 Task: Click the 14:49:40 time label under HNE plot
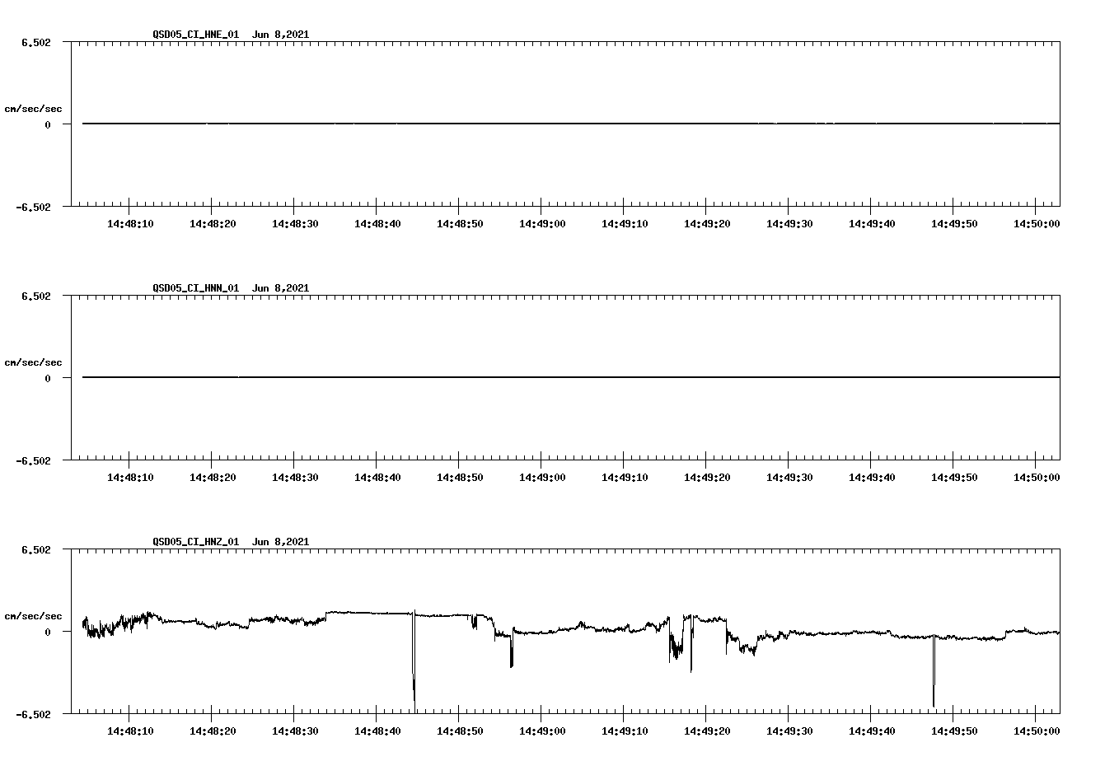[872, 224]
